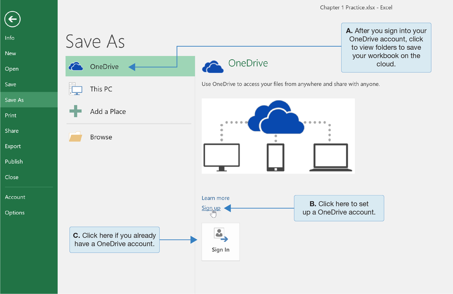Viewport: 453px width, 294px height.
Task: Select the Save As menu entry
Action: (x=14, y=100)
